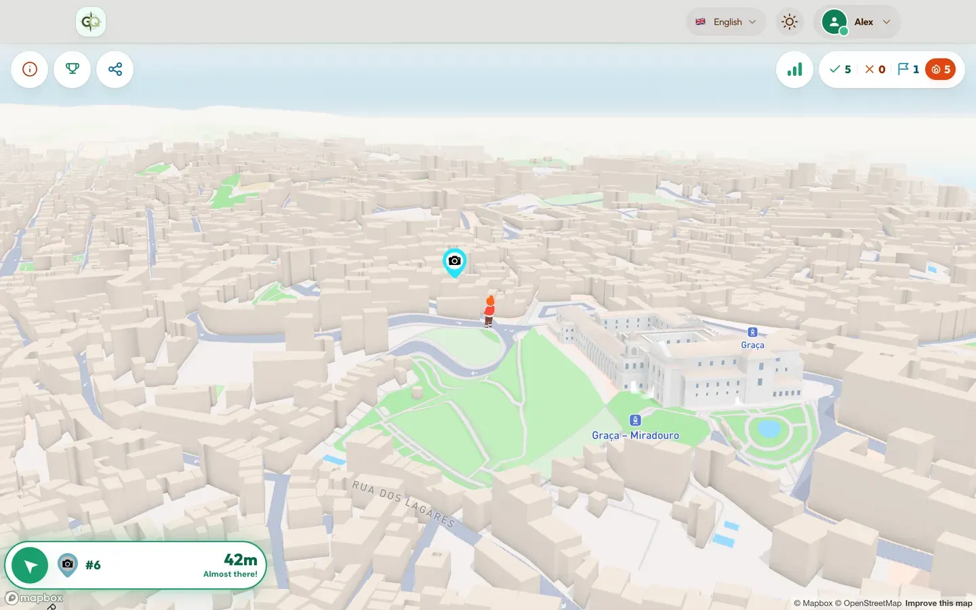Open the GQ app logo home
This screenshot has width=976, height=610.
91,22
